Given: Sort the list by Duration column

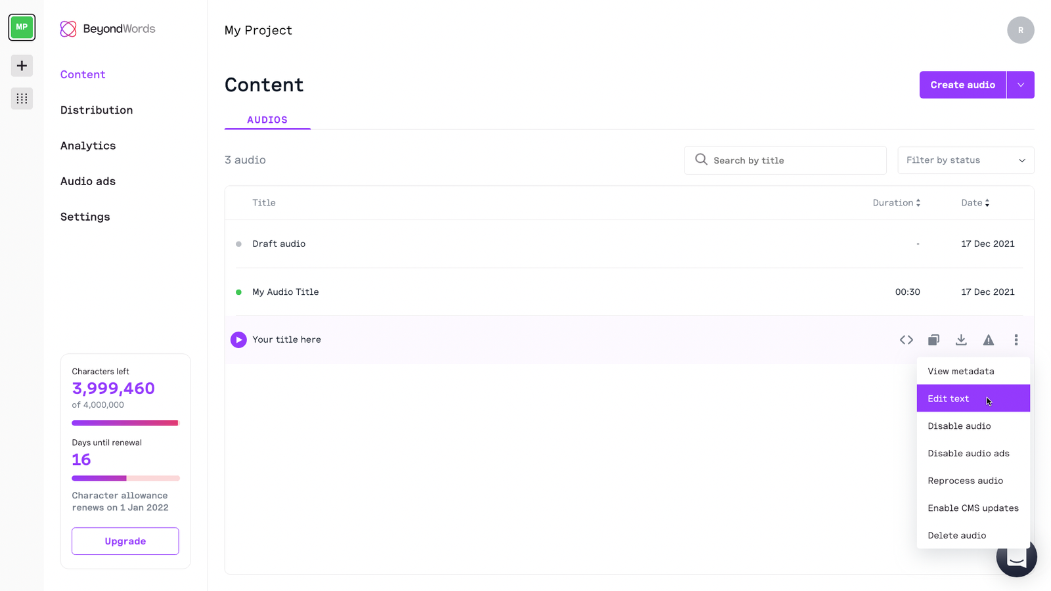Looking at the screenshot, I should pyautogui.click(x=896, y=203).
